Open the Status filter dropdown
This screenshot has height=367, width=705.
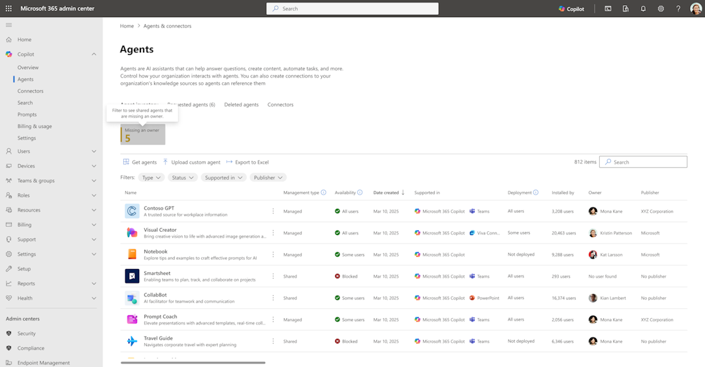[183, 178]
